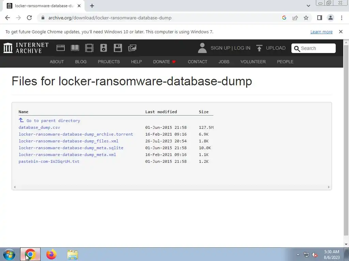Open the Video film icon
This screenshot has width=349, height=261.
click(x=89, y=48)
